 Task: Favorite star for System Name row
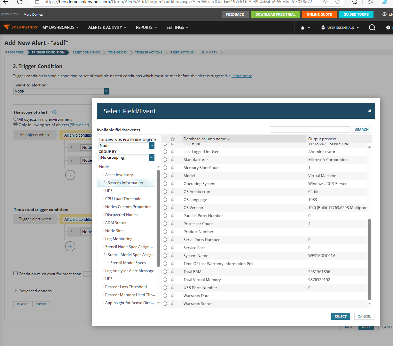click(173, 255)
